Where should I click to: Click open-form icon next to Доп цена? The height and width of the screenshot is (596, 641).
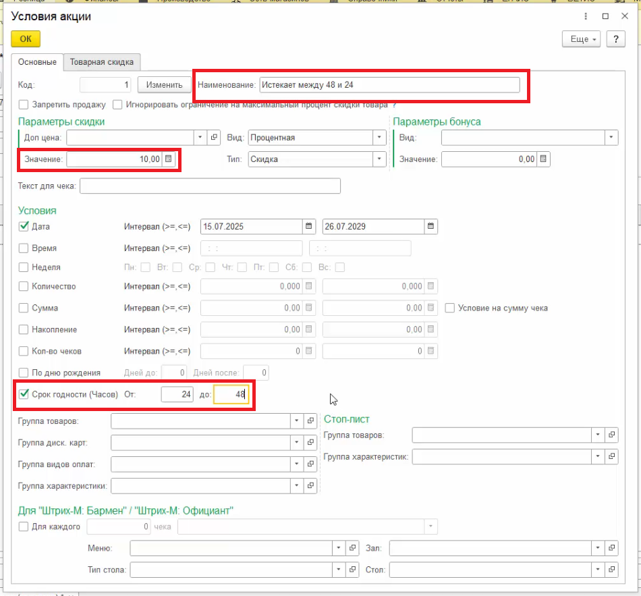click(x=215, y=138)
